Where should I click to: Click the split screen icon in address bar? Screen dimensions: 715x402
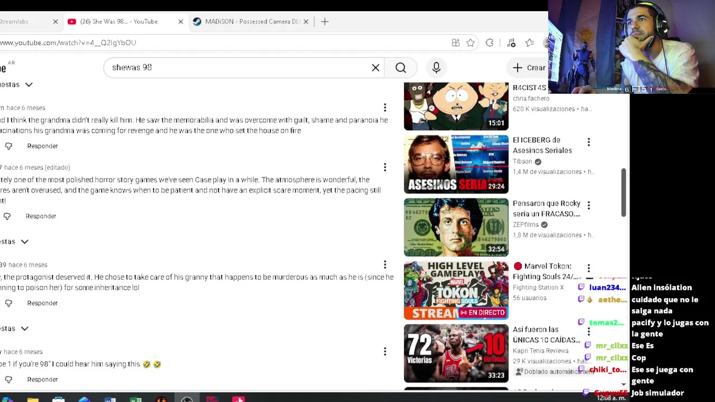(x=456, y=43)
